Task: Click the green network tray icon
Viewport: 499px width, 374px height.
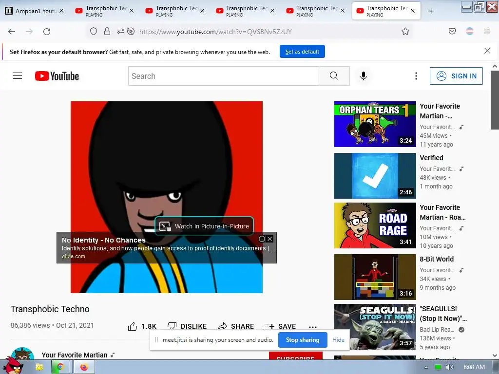Action: point(438,367)
